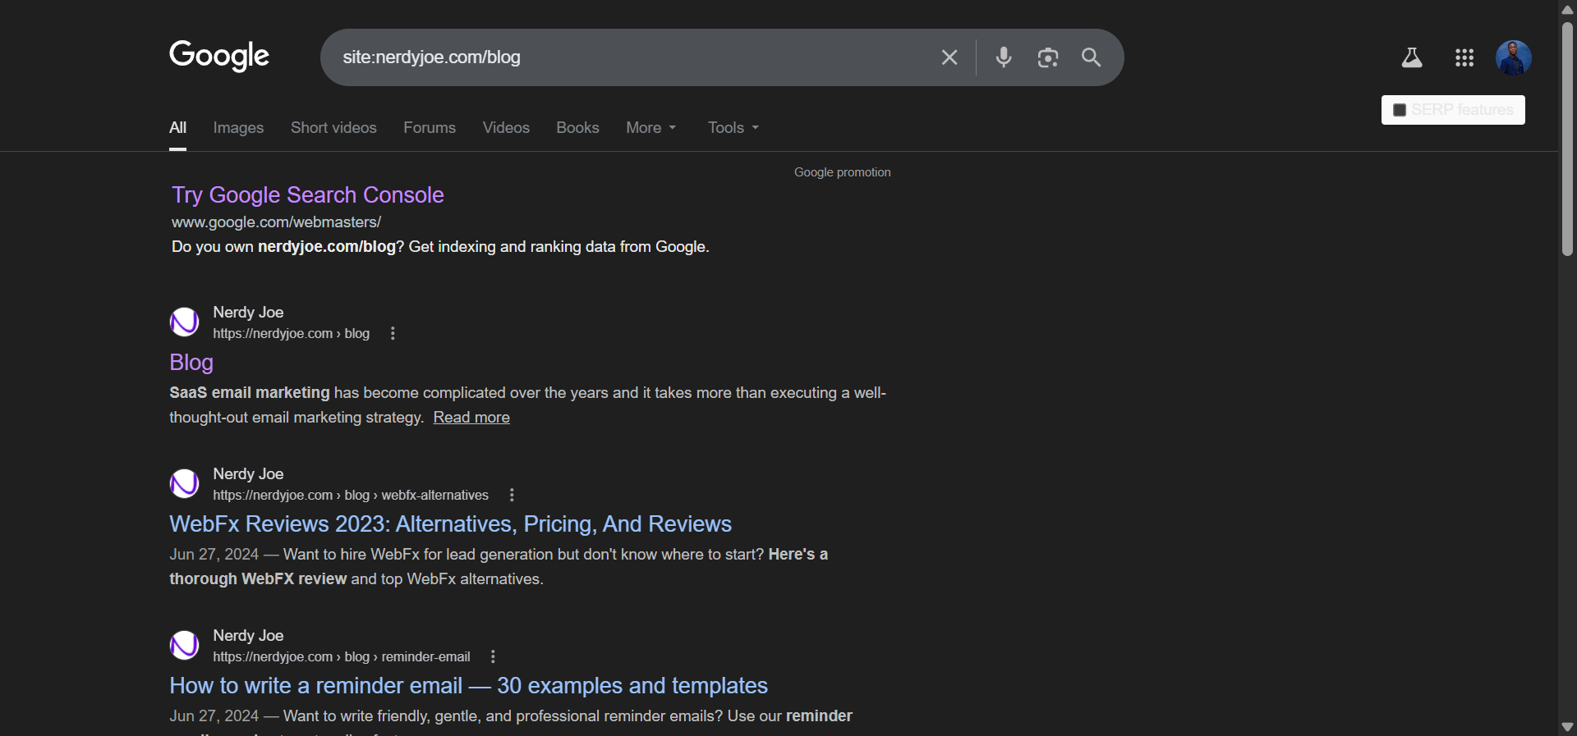Switch to the Videos tab
Viewport: 1577px width, 736px height.
506,127
